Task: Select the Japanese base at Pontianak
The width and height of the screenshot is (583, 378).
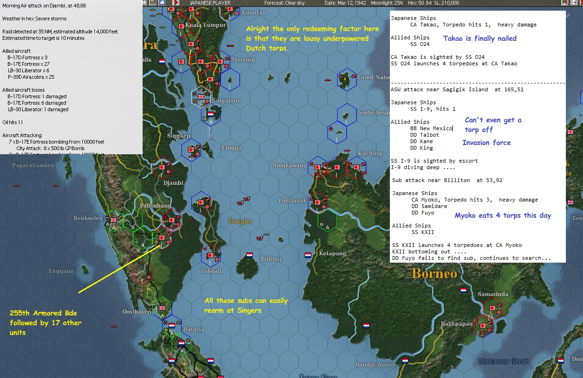Action: point(318,202)
